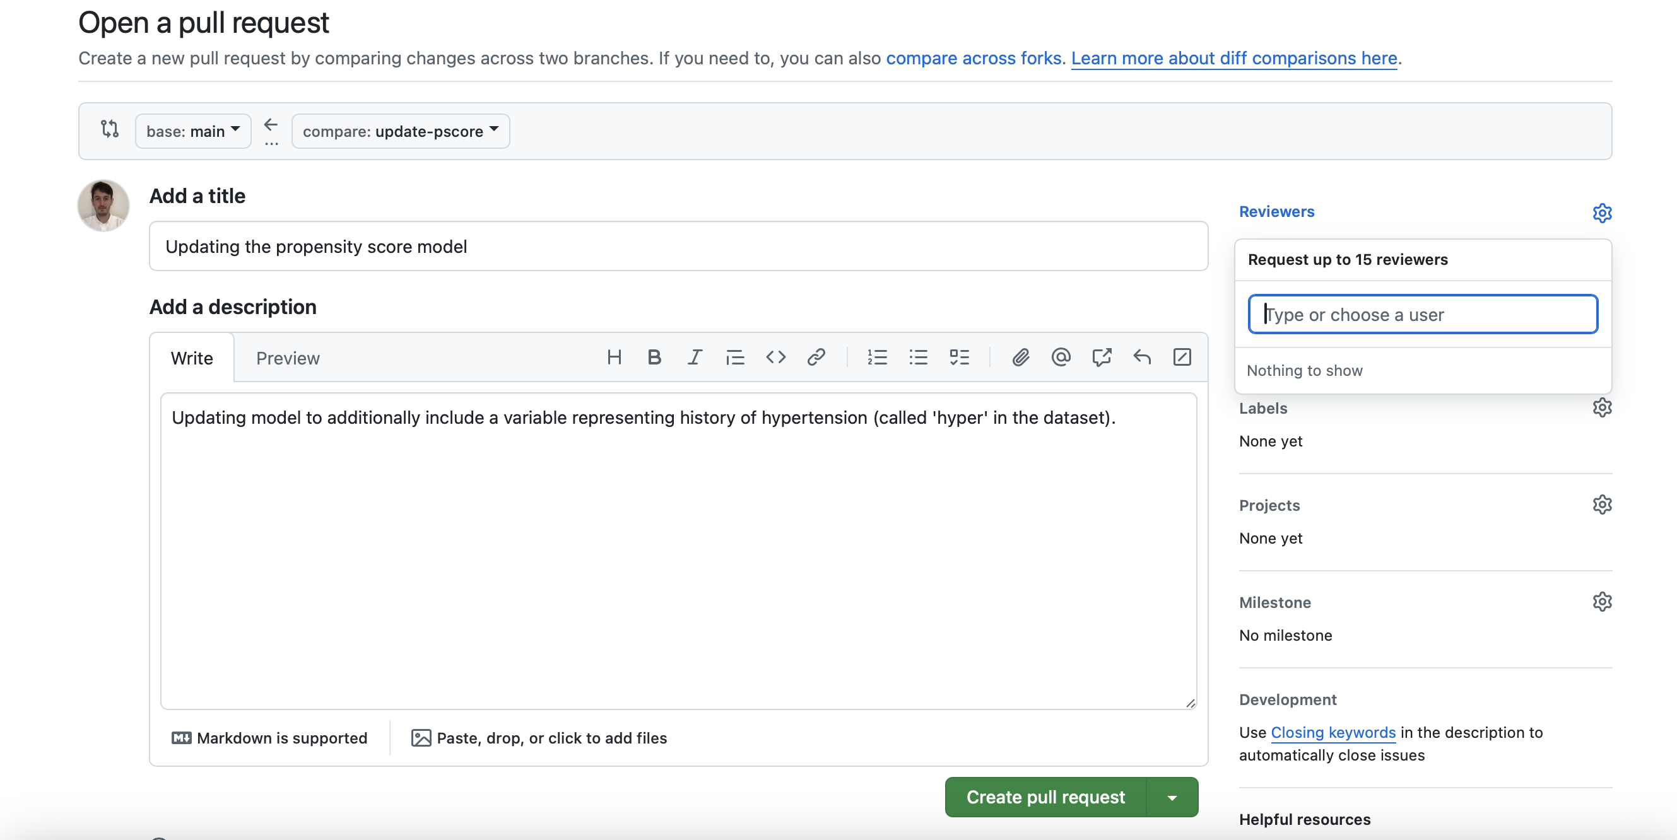
Task: Expand the Create pull request options arrow
Action: point(1172,798)
